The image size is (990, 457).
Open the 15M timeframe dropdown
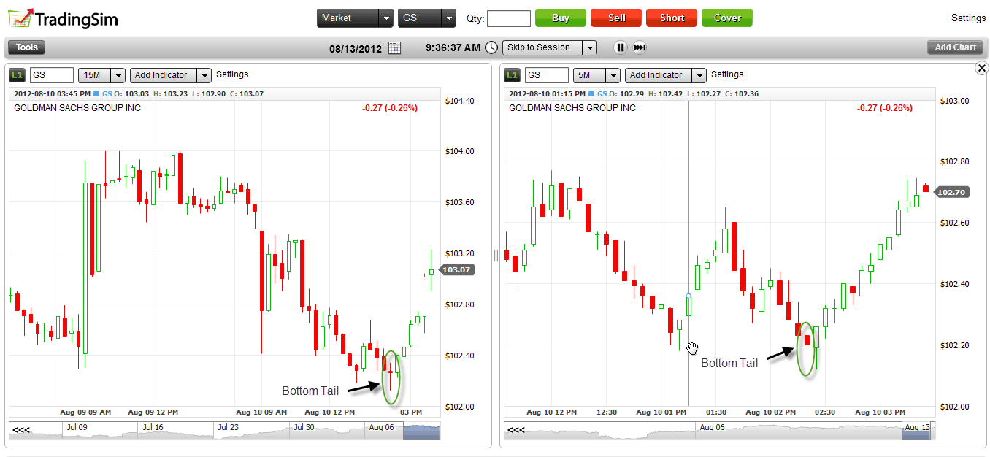tap(101, 75)
